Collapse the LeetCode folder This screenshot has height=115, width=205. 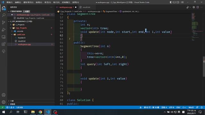(x=21, y=34)
